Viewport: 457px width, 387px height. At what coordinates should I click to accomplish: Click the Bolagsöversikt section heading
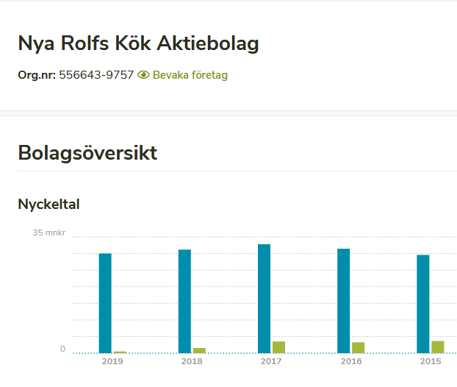87,152
